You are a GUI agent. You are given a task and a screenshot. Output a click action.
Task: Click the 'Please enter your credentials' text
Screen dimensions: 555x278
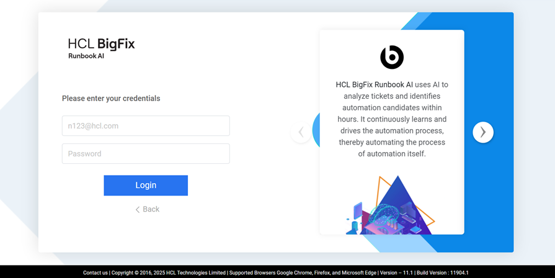click(111, 99)
